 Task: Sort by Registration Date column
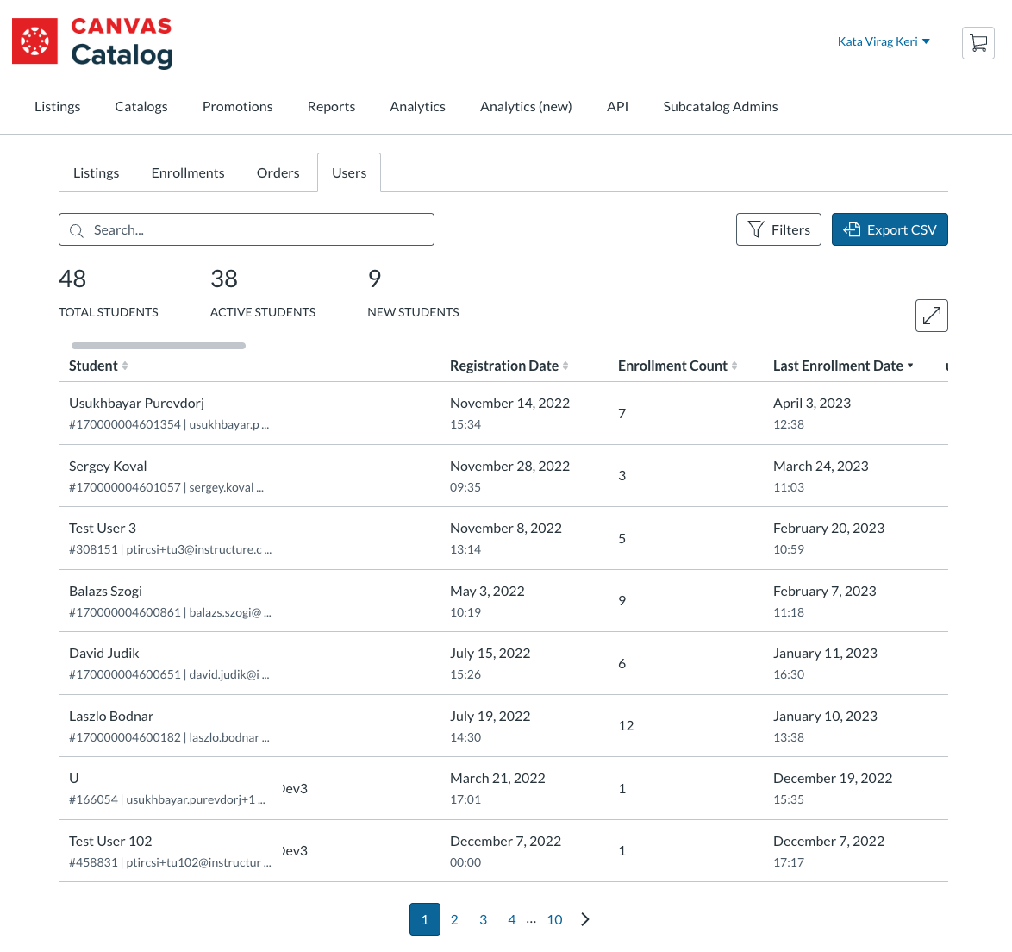[509, 366]
